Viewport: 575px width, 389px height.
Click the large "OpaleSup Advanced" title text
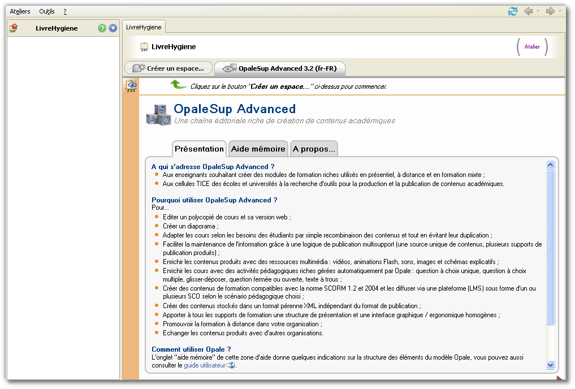(235, 109)
